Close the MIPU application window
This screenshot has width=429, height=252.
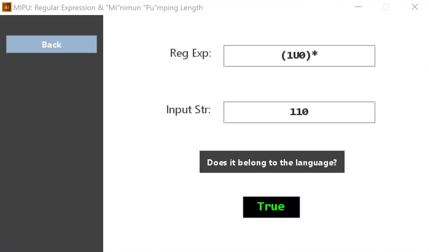point(415,7)
